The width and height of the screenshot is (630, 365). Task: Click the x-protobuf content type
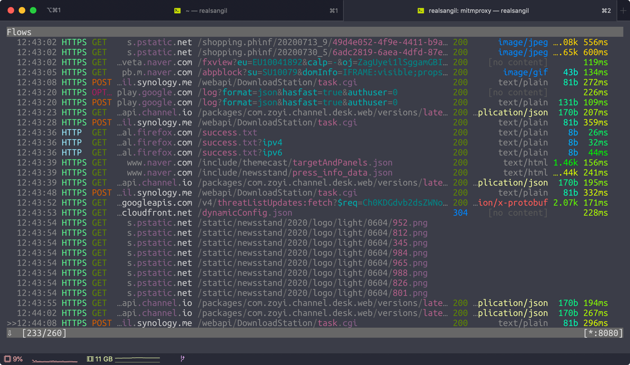tap(510, 203)
